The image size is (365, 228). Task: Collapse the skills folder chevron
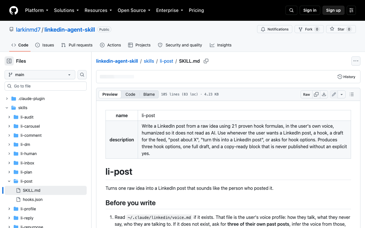tap(7, 108)
